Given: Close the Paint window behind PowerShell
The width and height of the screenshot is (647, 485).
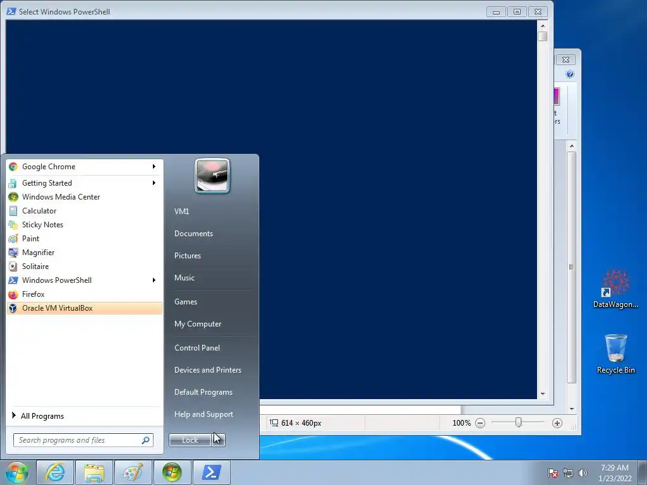Looking at the screenshot, I should click(565, 60).
